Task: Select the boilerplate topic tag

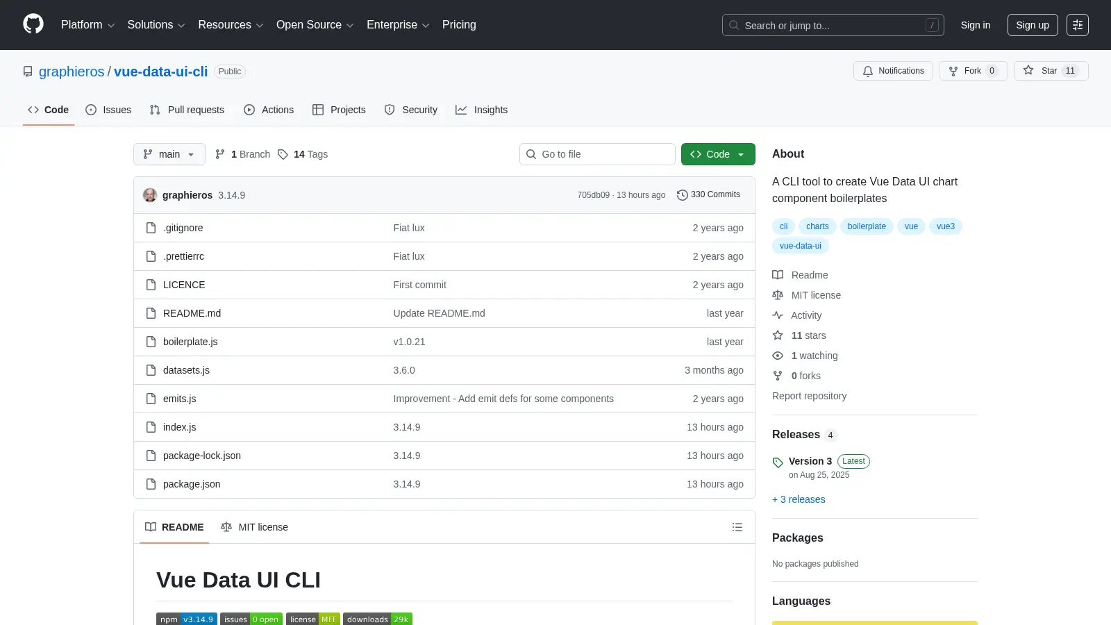Action: coord(867,226)
